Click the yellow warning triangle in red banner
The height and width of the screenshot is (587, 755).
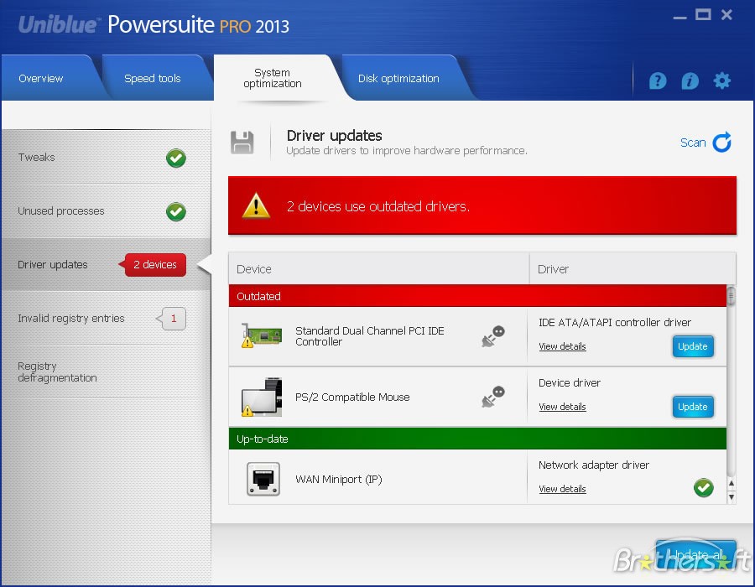pos(256,205)
